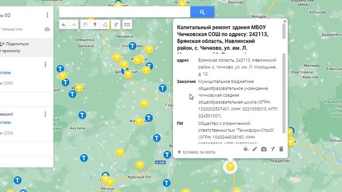Open options for the 224-item layer
The image size is (342, 192).
point(45,114)
